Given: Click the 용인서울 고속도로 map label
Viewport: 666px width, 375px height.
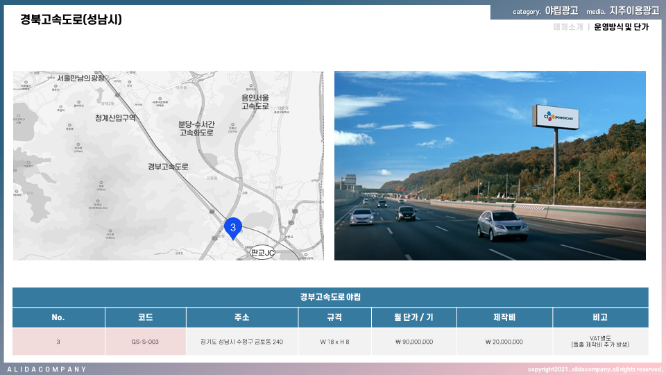Looking at the screenshot, I should tap(255, 102).
